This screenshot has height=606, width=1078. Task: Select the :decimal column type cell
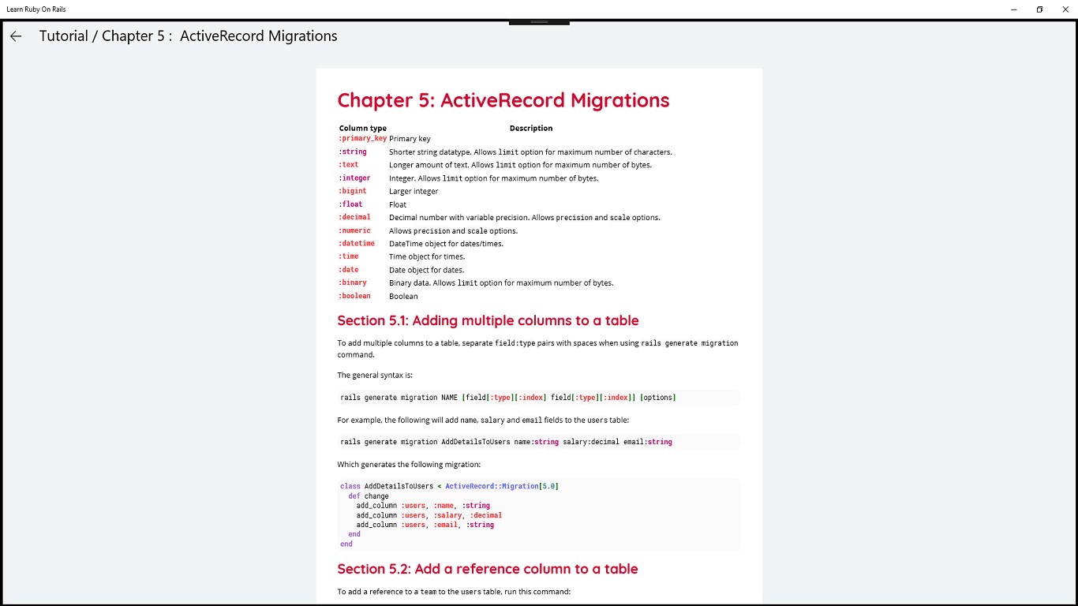(355, 217)
